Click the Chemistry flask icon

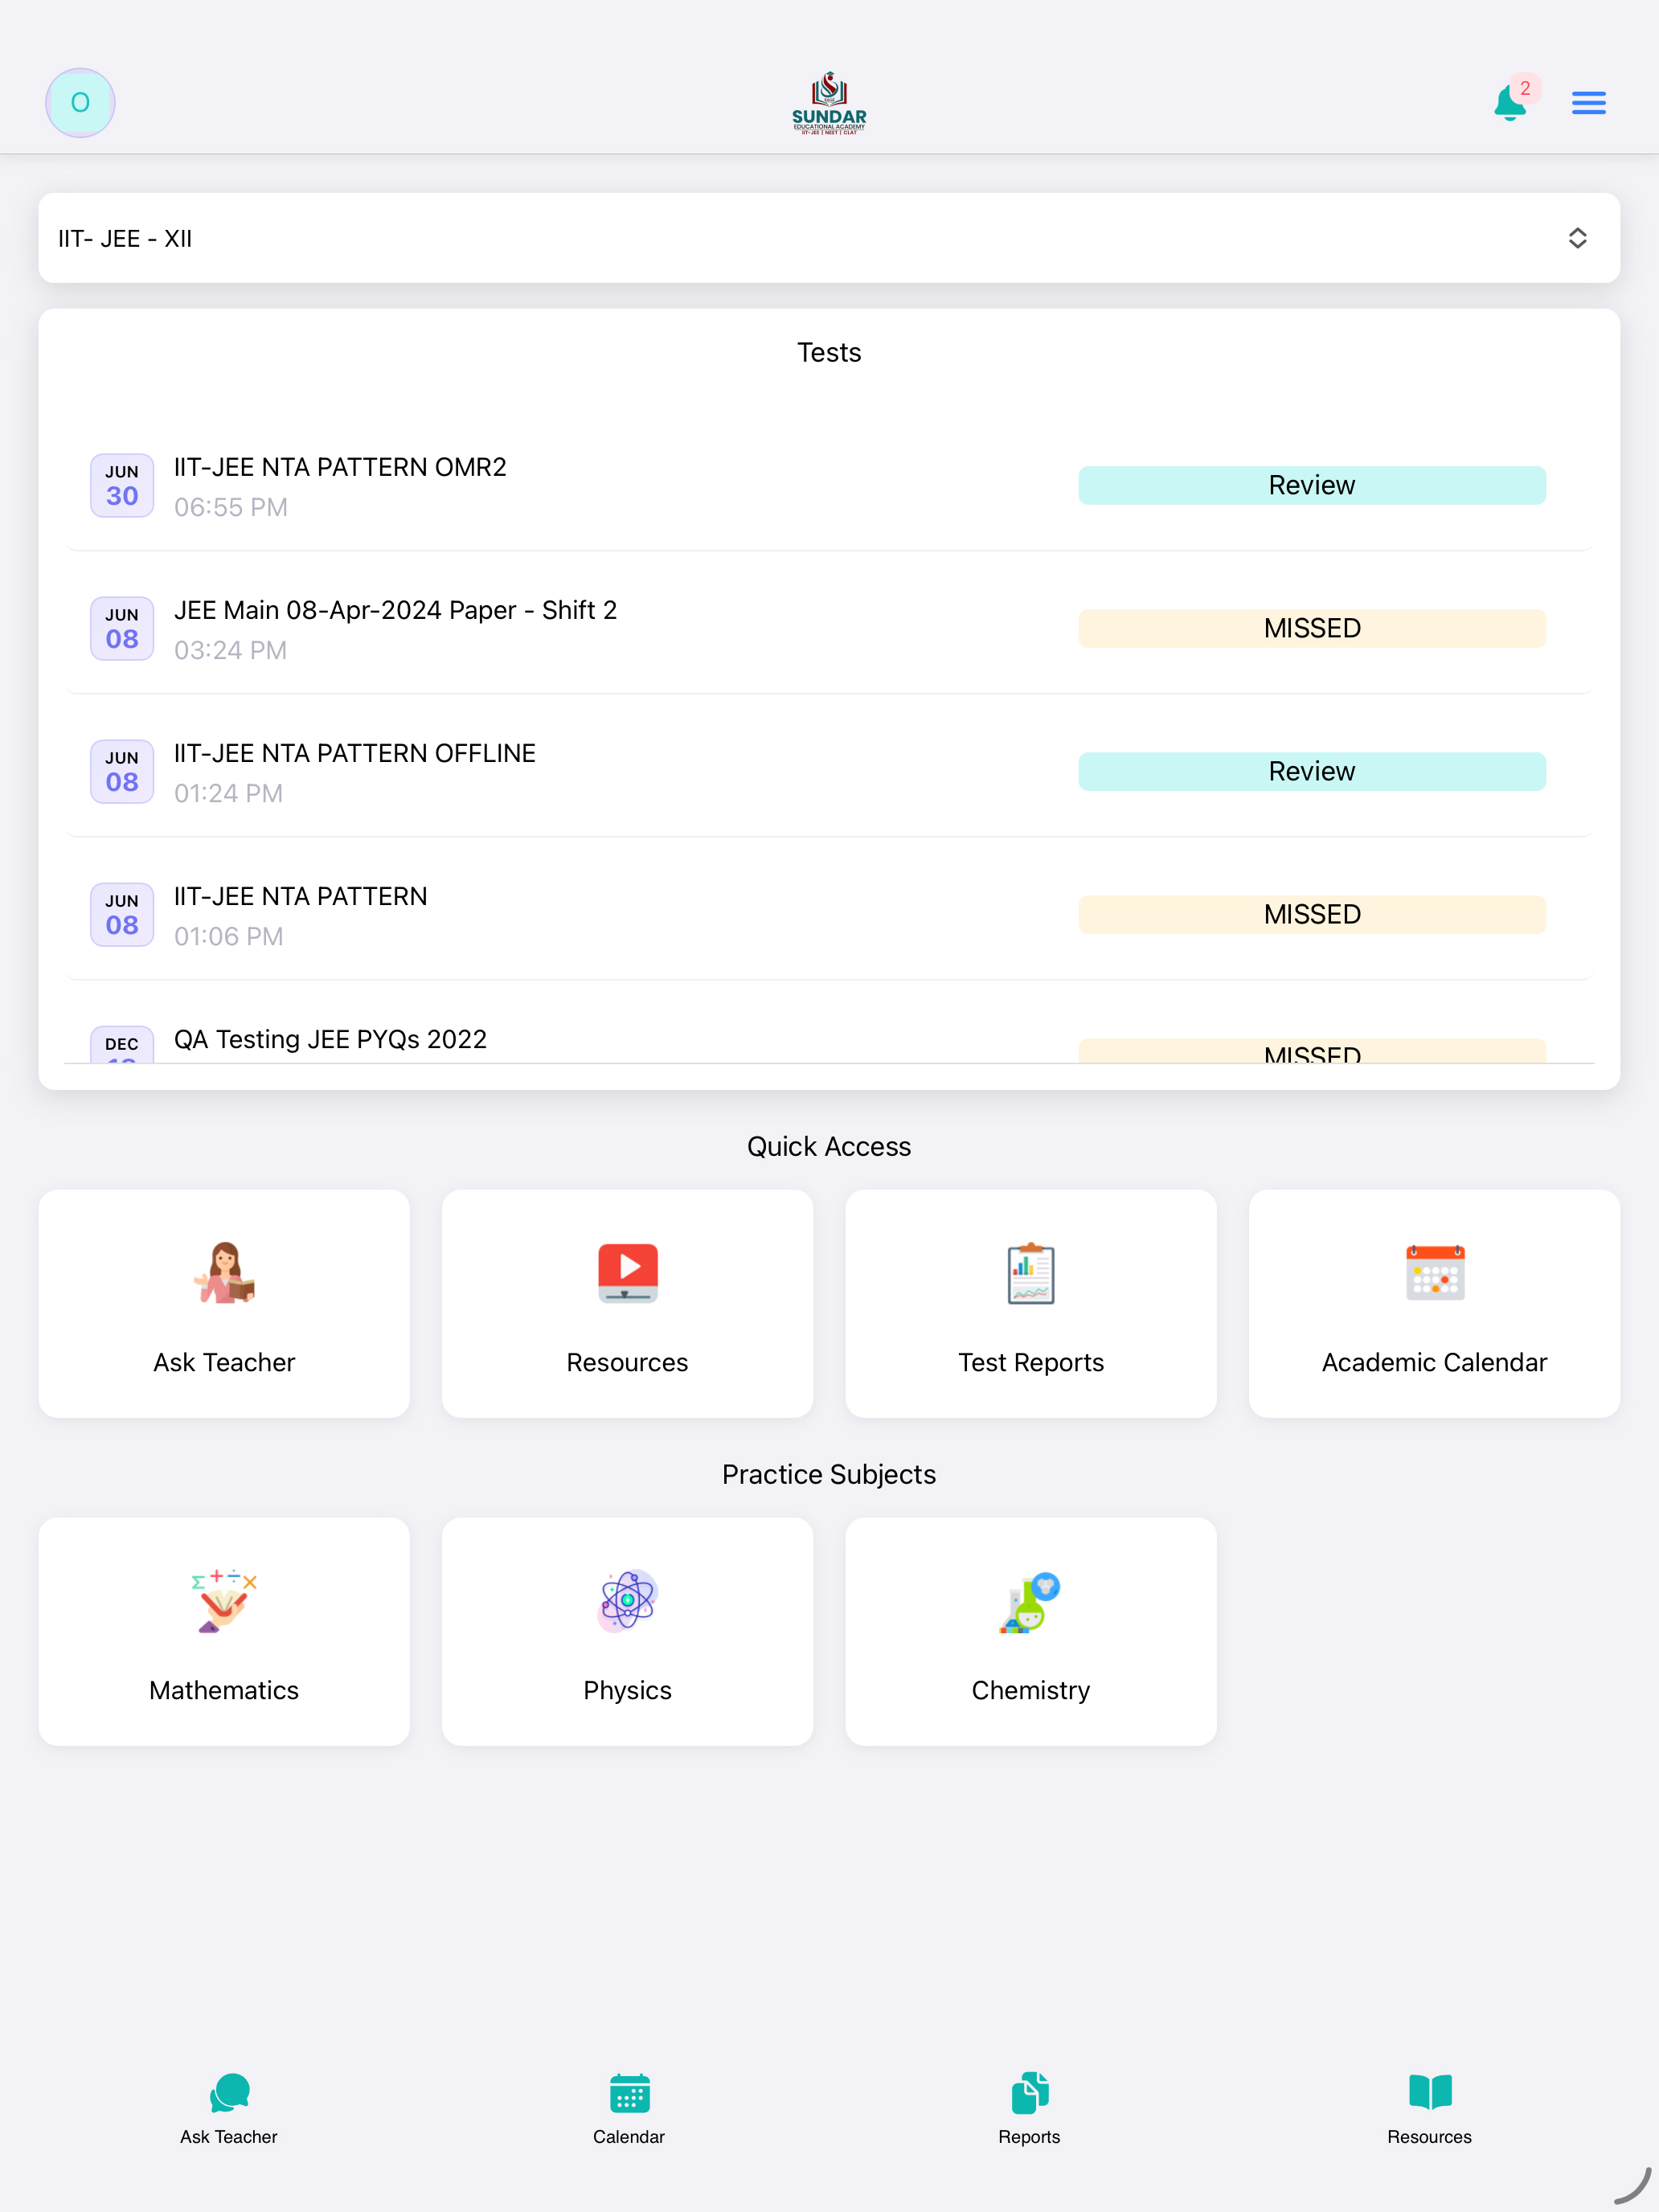click(1031, 1601)
